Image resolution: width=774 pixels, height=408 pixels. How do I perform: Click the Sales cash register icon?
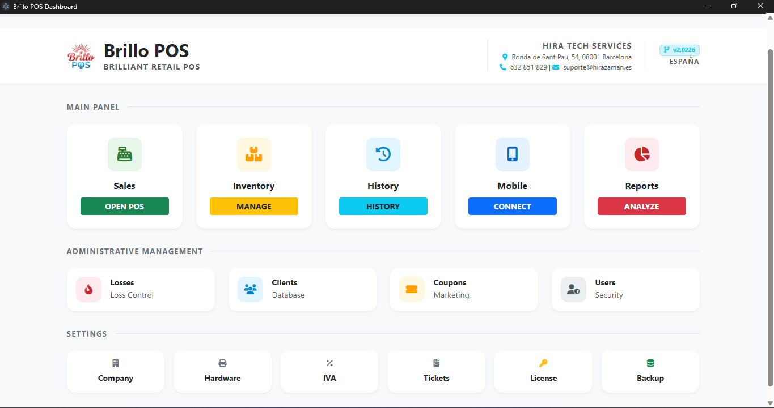click(125, 154)
